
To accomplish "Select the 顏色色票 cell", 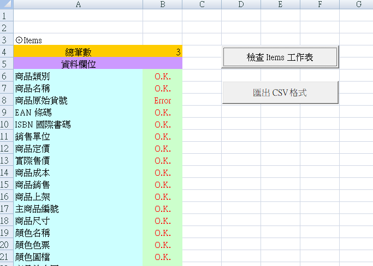I will click(x=78, y=244).
